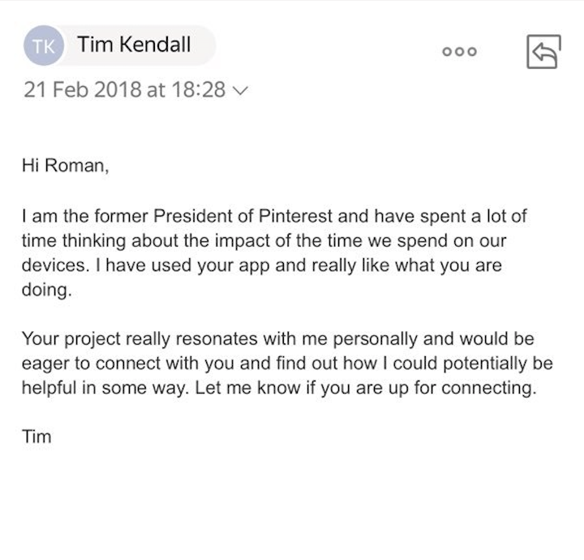This screenshot has height=560, width=584.
Task: Click the phrase Your project really resonates
Action: click(x=140, y=339)
